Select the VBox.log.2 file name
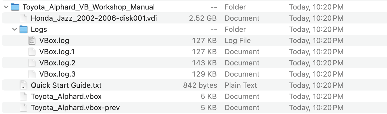Image resolution: width=387 pixels, height=114 pixels. 57,63
